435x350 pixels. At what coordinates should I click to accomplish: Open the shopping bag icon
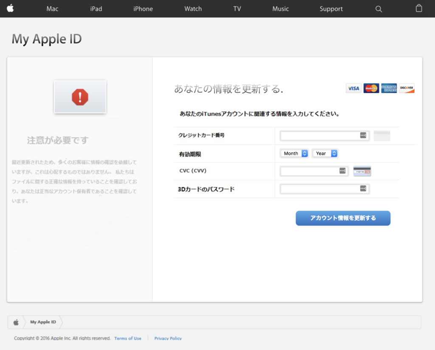(x=419, y=9)
